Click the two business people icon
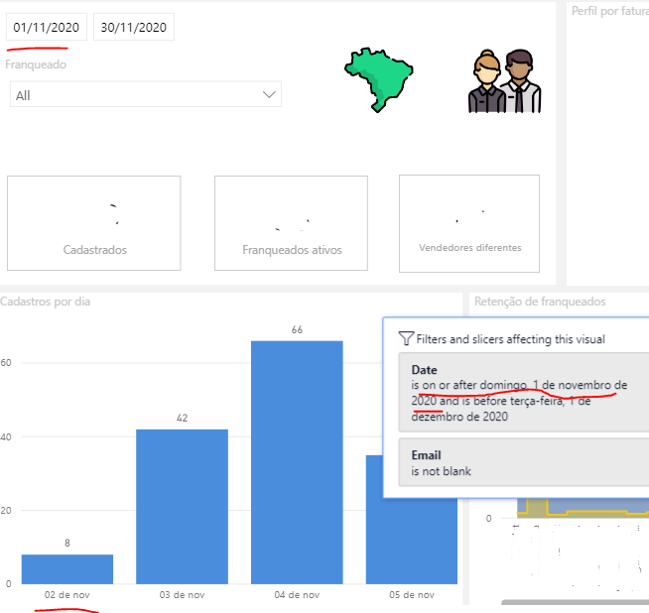The width and height of the screenshot is (649, 613). coord(504,81)
